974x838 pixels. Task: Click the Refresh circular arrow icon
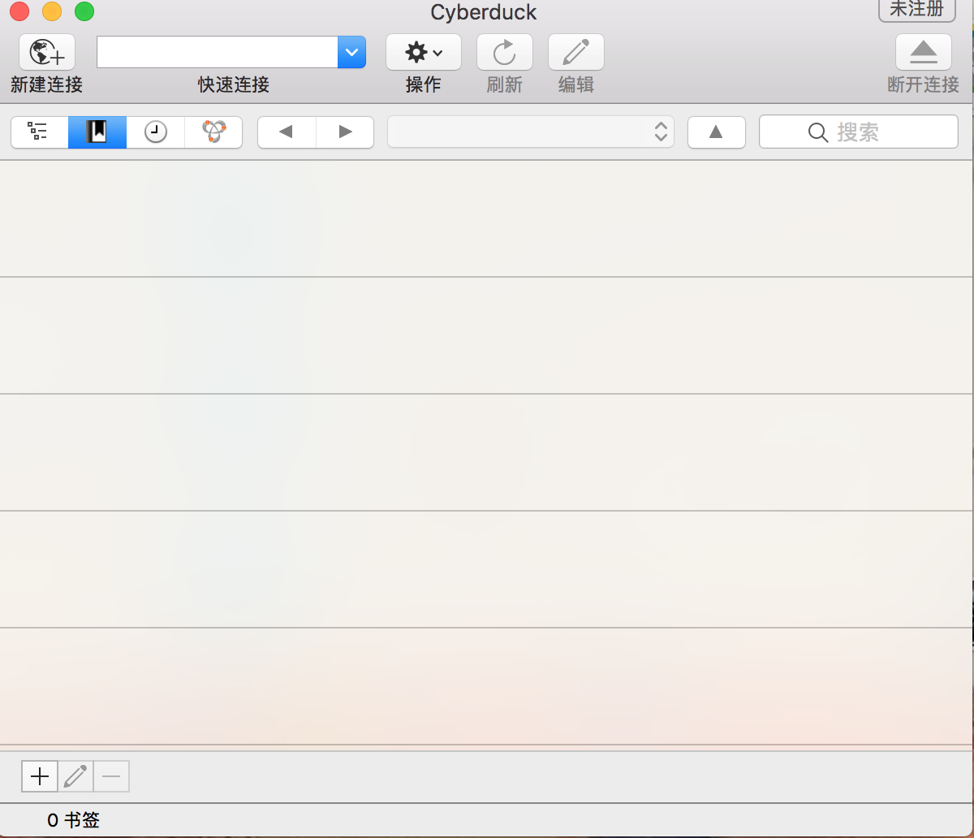pos(505,53)
